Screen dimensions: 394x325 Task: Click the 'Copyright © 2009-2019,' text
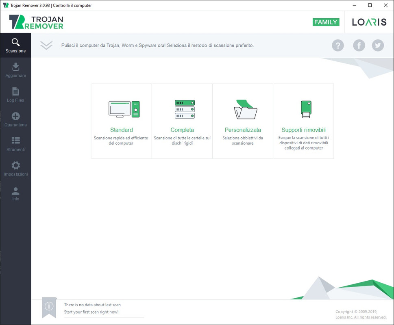[x=356, y=312]
